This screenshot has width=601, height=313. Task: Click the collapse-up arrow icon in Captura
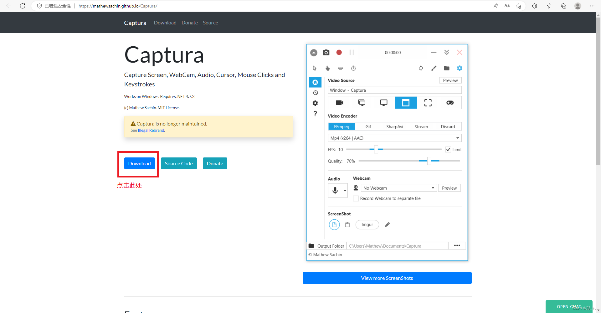click(314, 53)
